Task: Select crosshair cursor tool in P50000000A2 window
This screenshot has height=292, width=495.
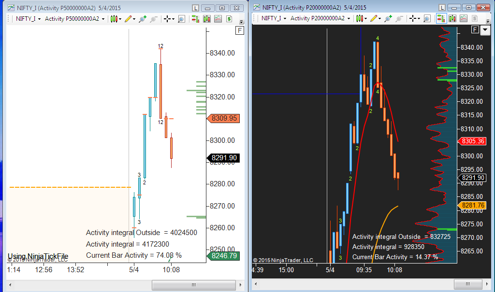Action: point(167,19)
